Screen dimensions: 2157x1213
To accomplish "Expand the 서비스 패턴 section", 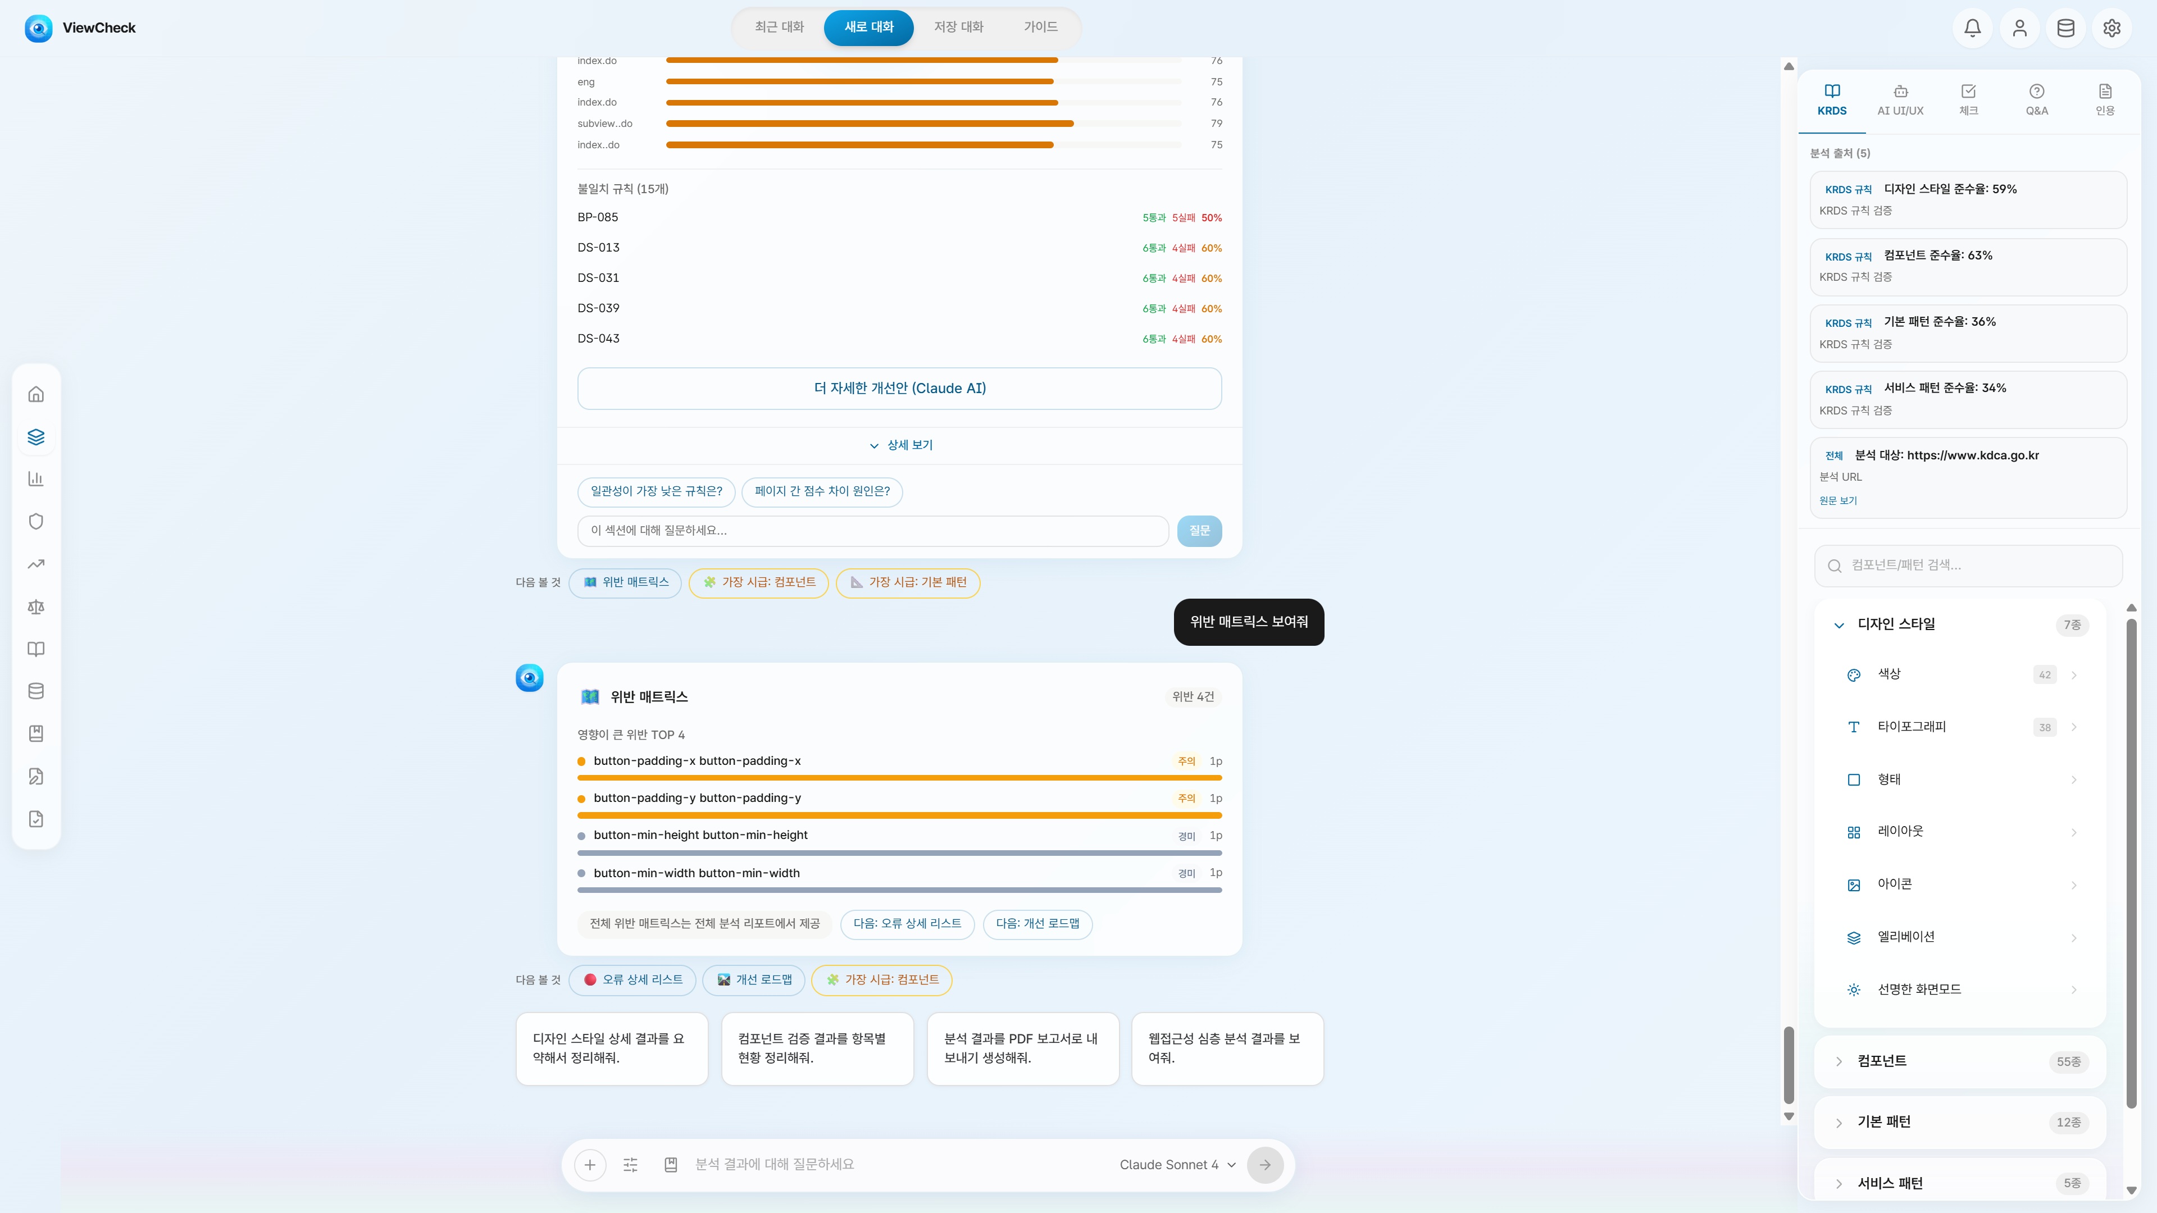I will 1959,1183.
